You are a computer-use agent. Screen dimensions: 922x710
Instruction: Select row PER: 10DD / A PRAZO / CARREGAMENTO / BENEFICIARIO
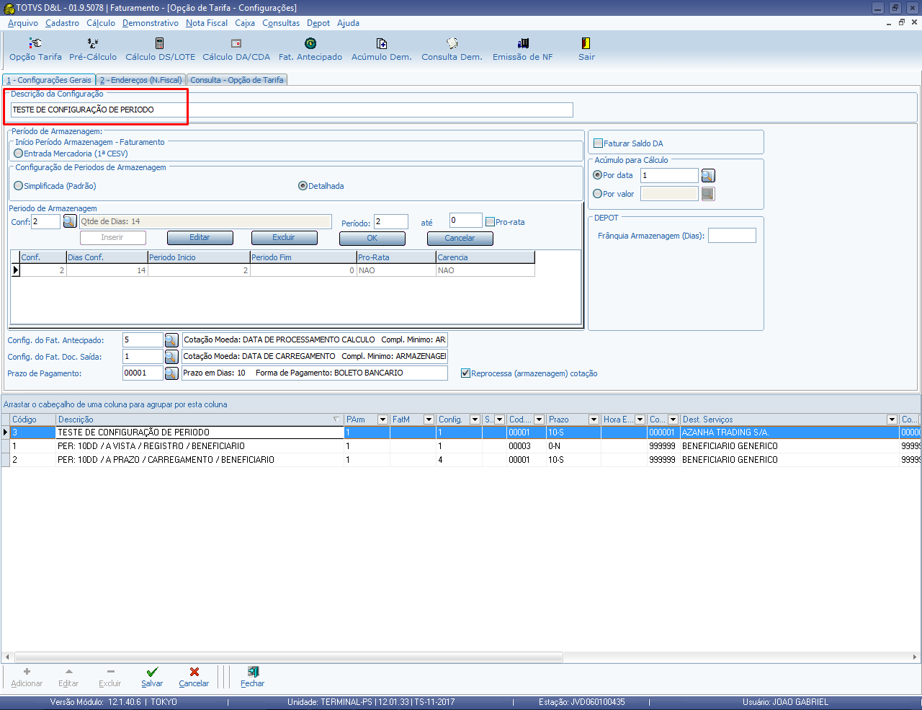coord(461,459)
